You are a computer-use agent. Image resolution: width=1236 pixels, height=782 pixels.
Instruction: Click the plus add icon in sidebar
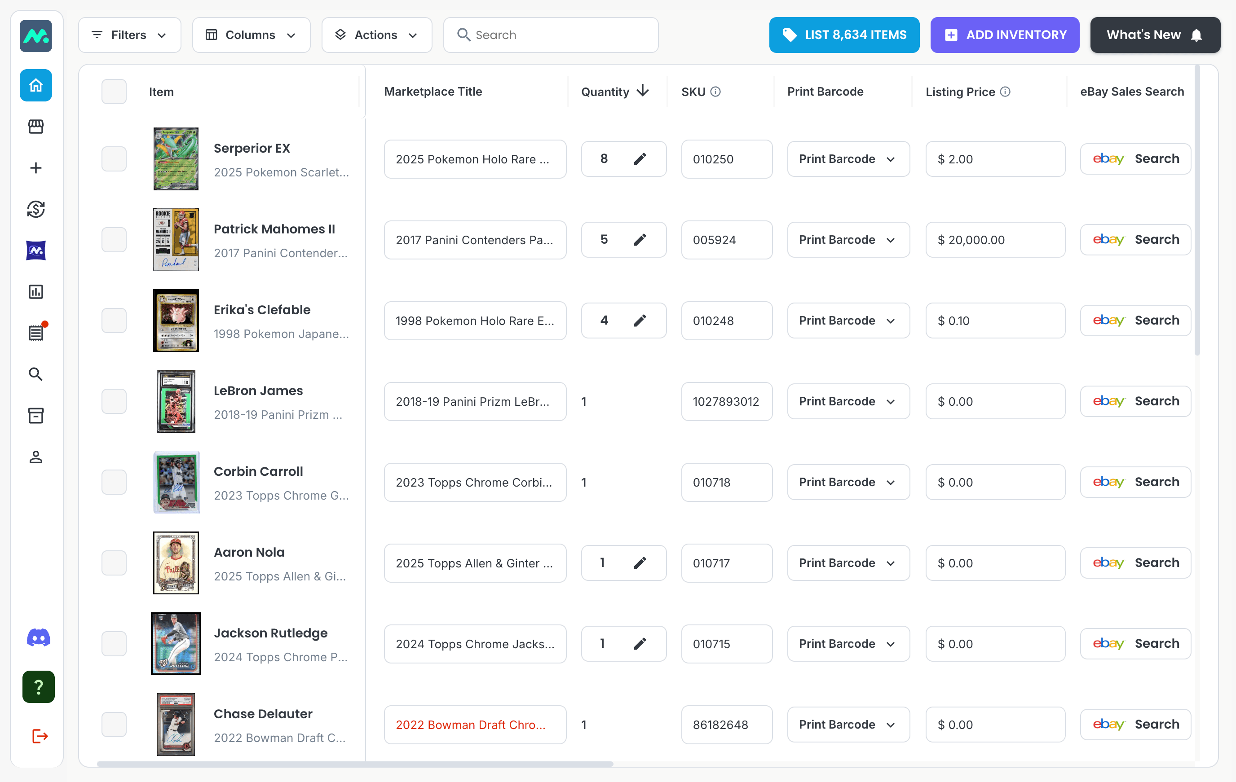point(36,168)
